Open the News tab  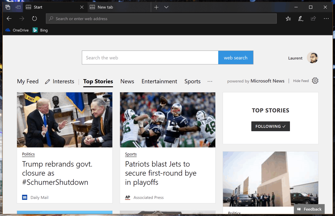pos(127,81)
